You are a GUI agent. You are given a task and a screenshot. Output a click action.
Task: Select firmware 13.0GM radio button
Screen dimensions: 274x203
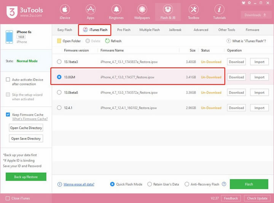(59, 77)
